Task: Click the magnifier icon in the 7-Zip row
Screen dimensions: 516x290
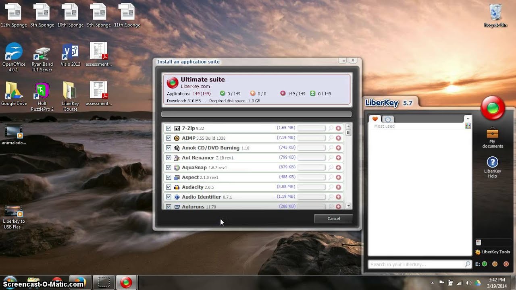Action: [x=331, y=128]
